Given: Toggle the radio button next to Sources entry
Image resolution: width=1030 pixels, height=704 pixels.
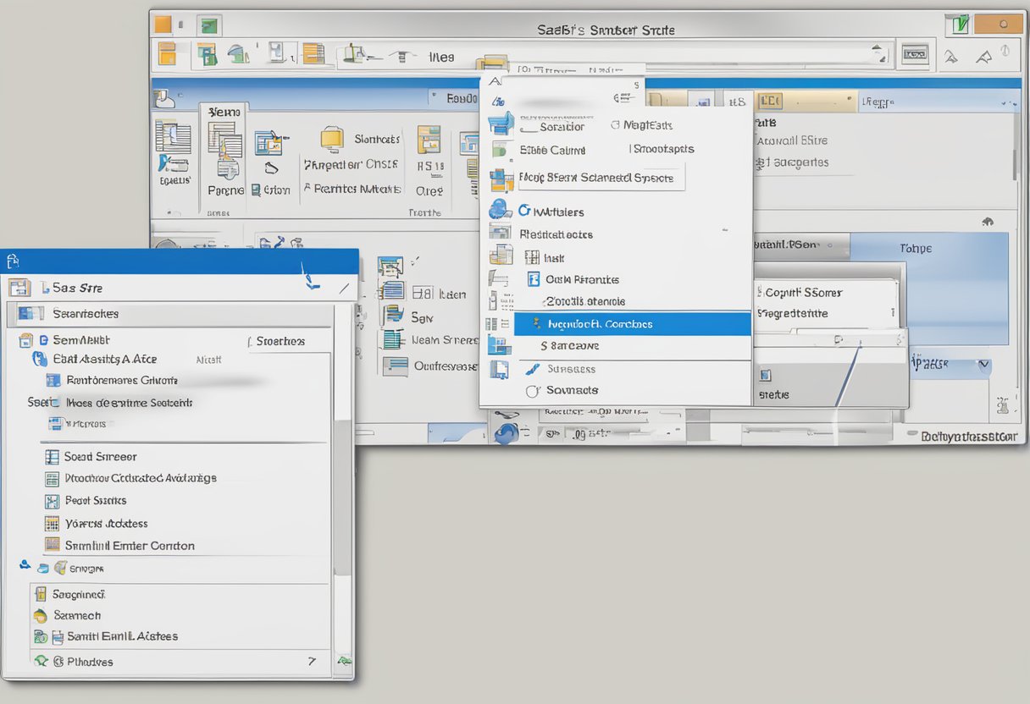Looking at the screenshot, I should pos(533,390).
